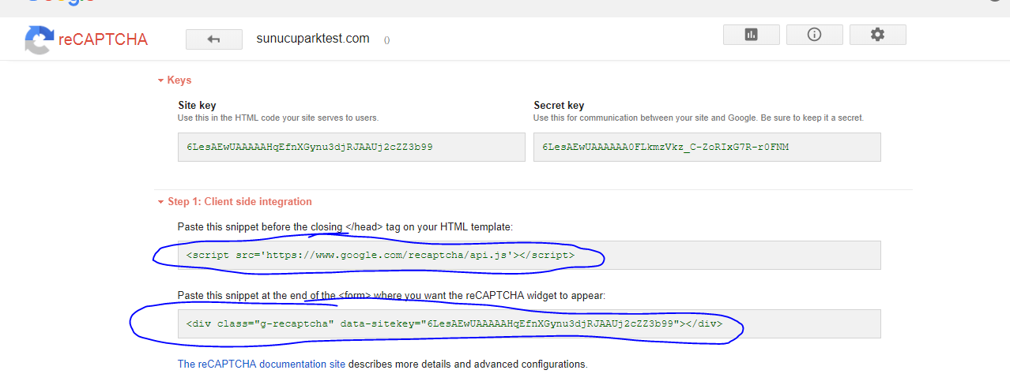
Task: Open the information (i) button
Action: [x=815, y=35]
